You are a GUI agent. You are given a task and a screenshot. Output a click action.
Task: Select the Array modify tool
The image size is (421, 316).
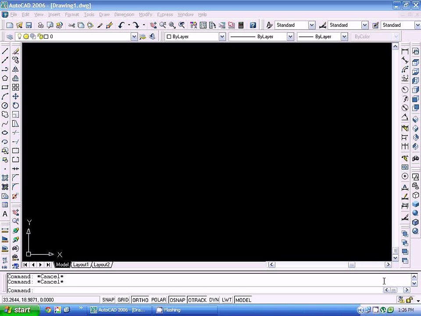(16, 87)
